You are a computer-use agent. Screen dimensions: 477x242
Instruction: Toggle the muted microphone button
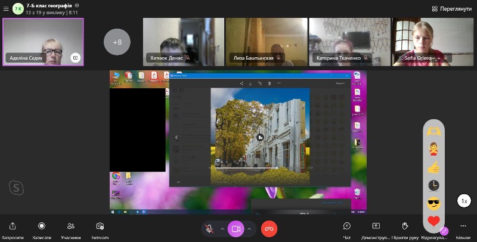(x=209, y=228)
